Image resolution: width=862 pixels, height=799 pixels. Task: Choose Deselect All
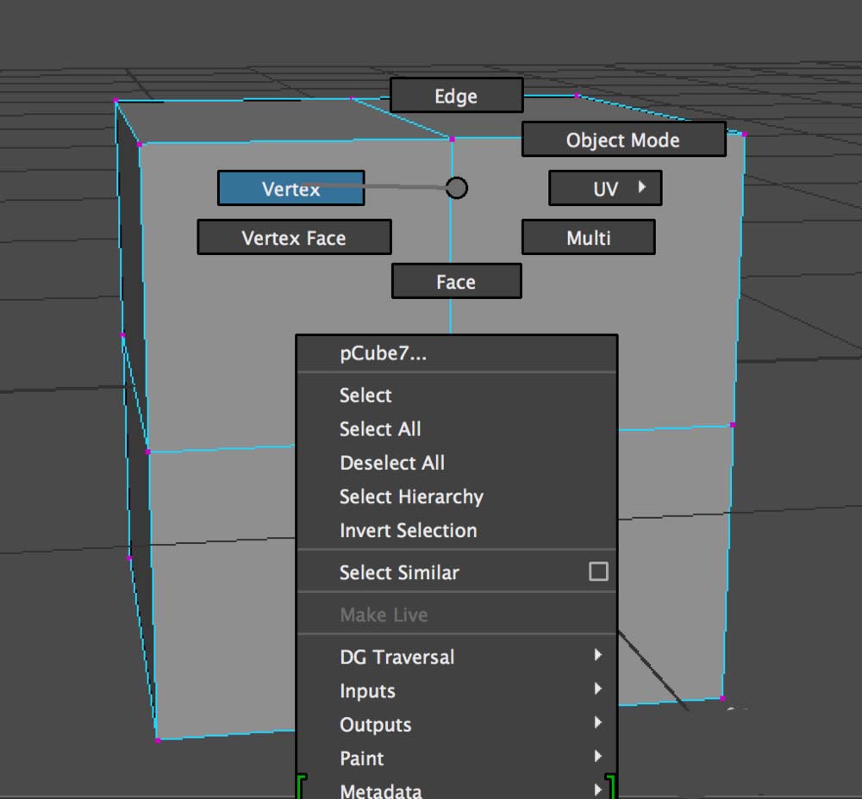(x=457, y=463)
